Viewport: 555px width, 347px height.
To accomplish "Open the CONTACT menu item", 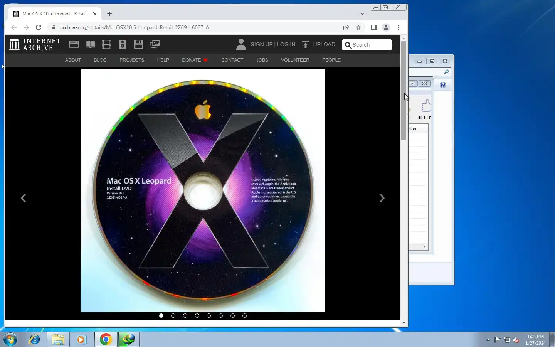I will click(x=232, y=60).
